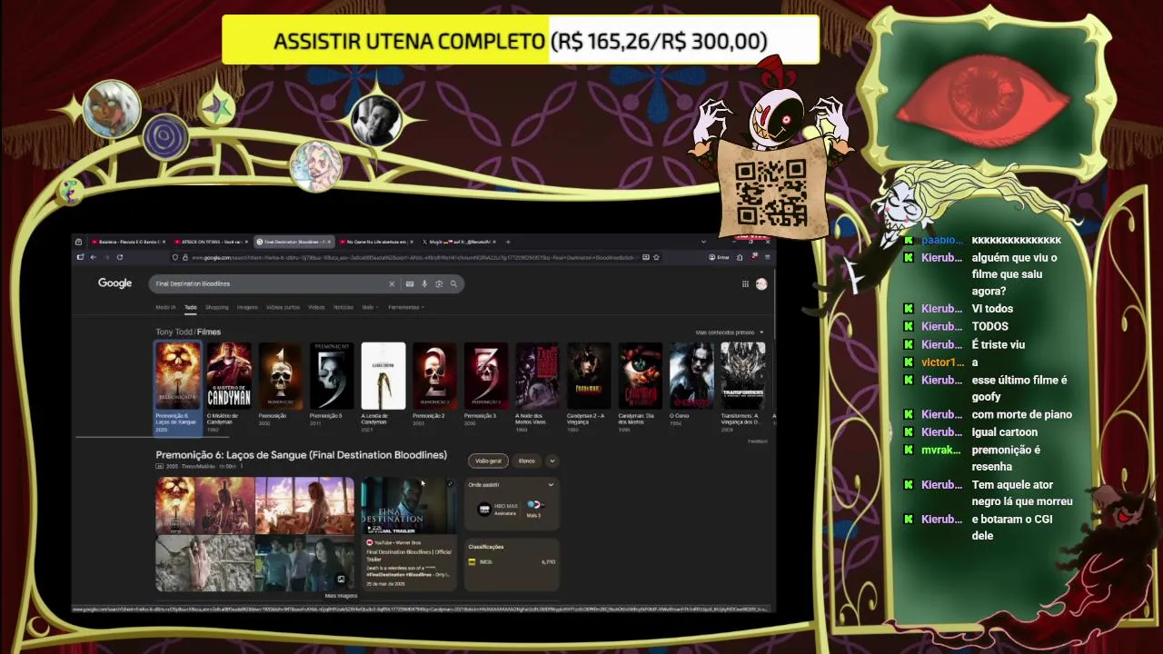Open the Transformers movie poster
The height and width of the screenshot is (654, 1163).
point(743,376)
